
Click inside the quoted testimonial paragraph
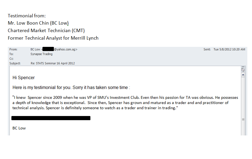124,103
